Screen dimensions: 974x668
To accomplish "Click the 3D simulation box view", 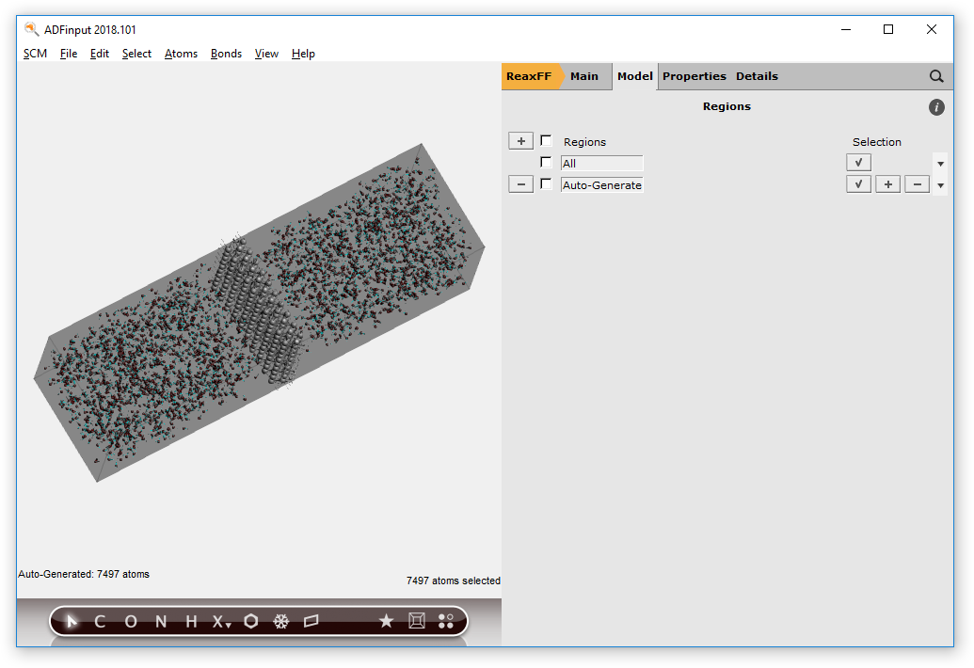I will pos(259,312).
